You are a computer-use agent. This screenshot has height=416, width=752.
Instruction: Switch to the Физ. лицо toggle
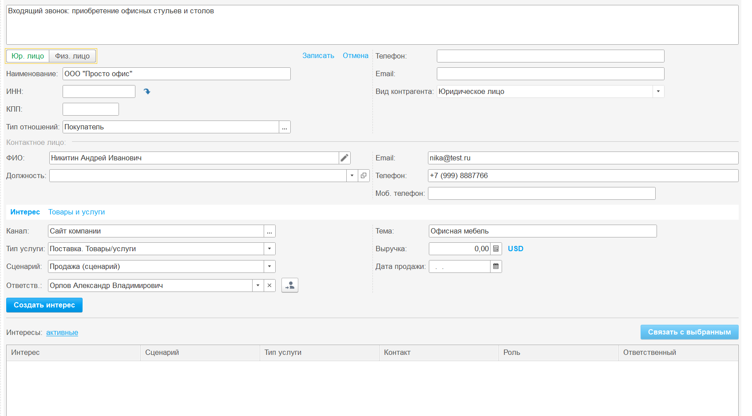pyautogui.click(x=72, y=56)
